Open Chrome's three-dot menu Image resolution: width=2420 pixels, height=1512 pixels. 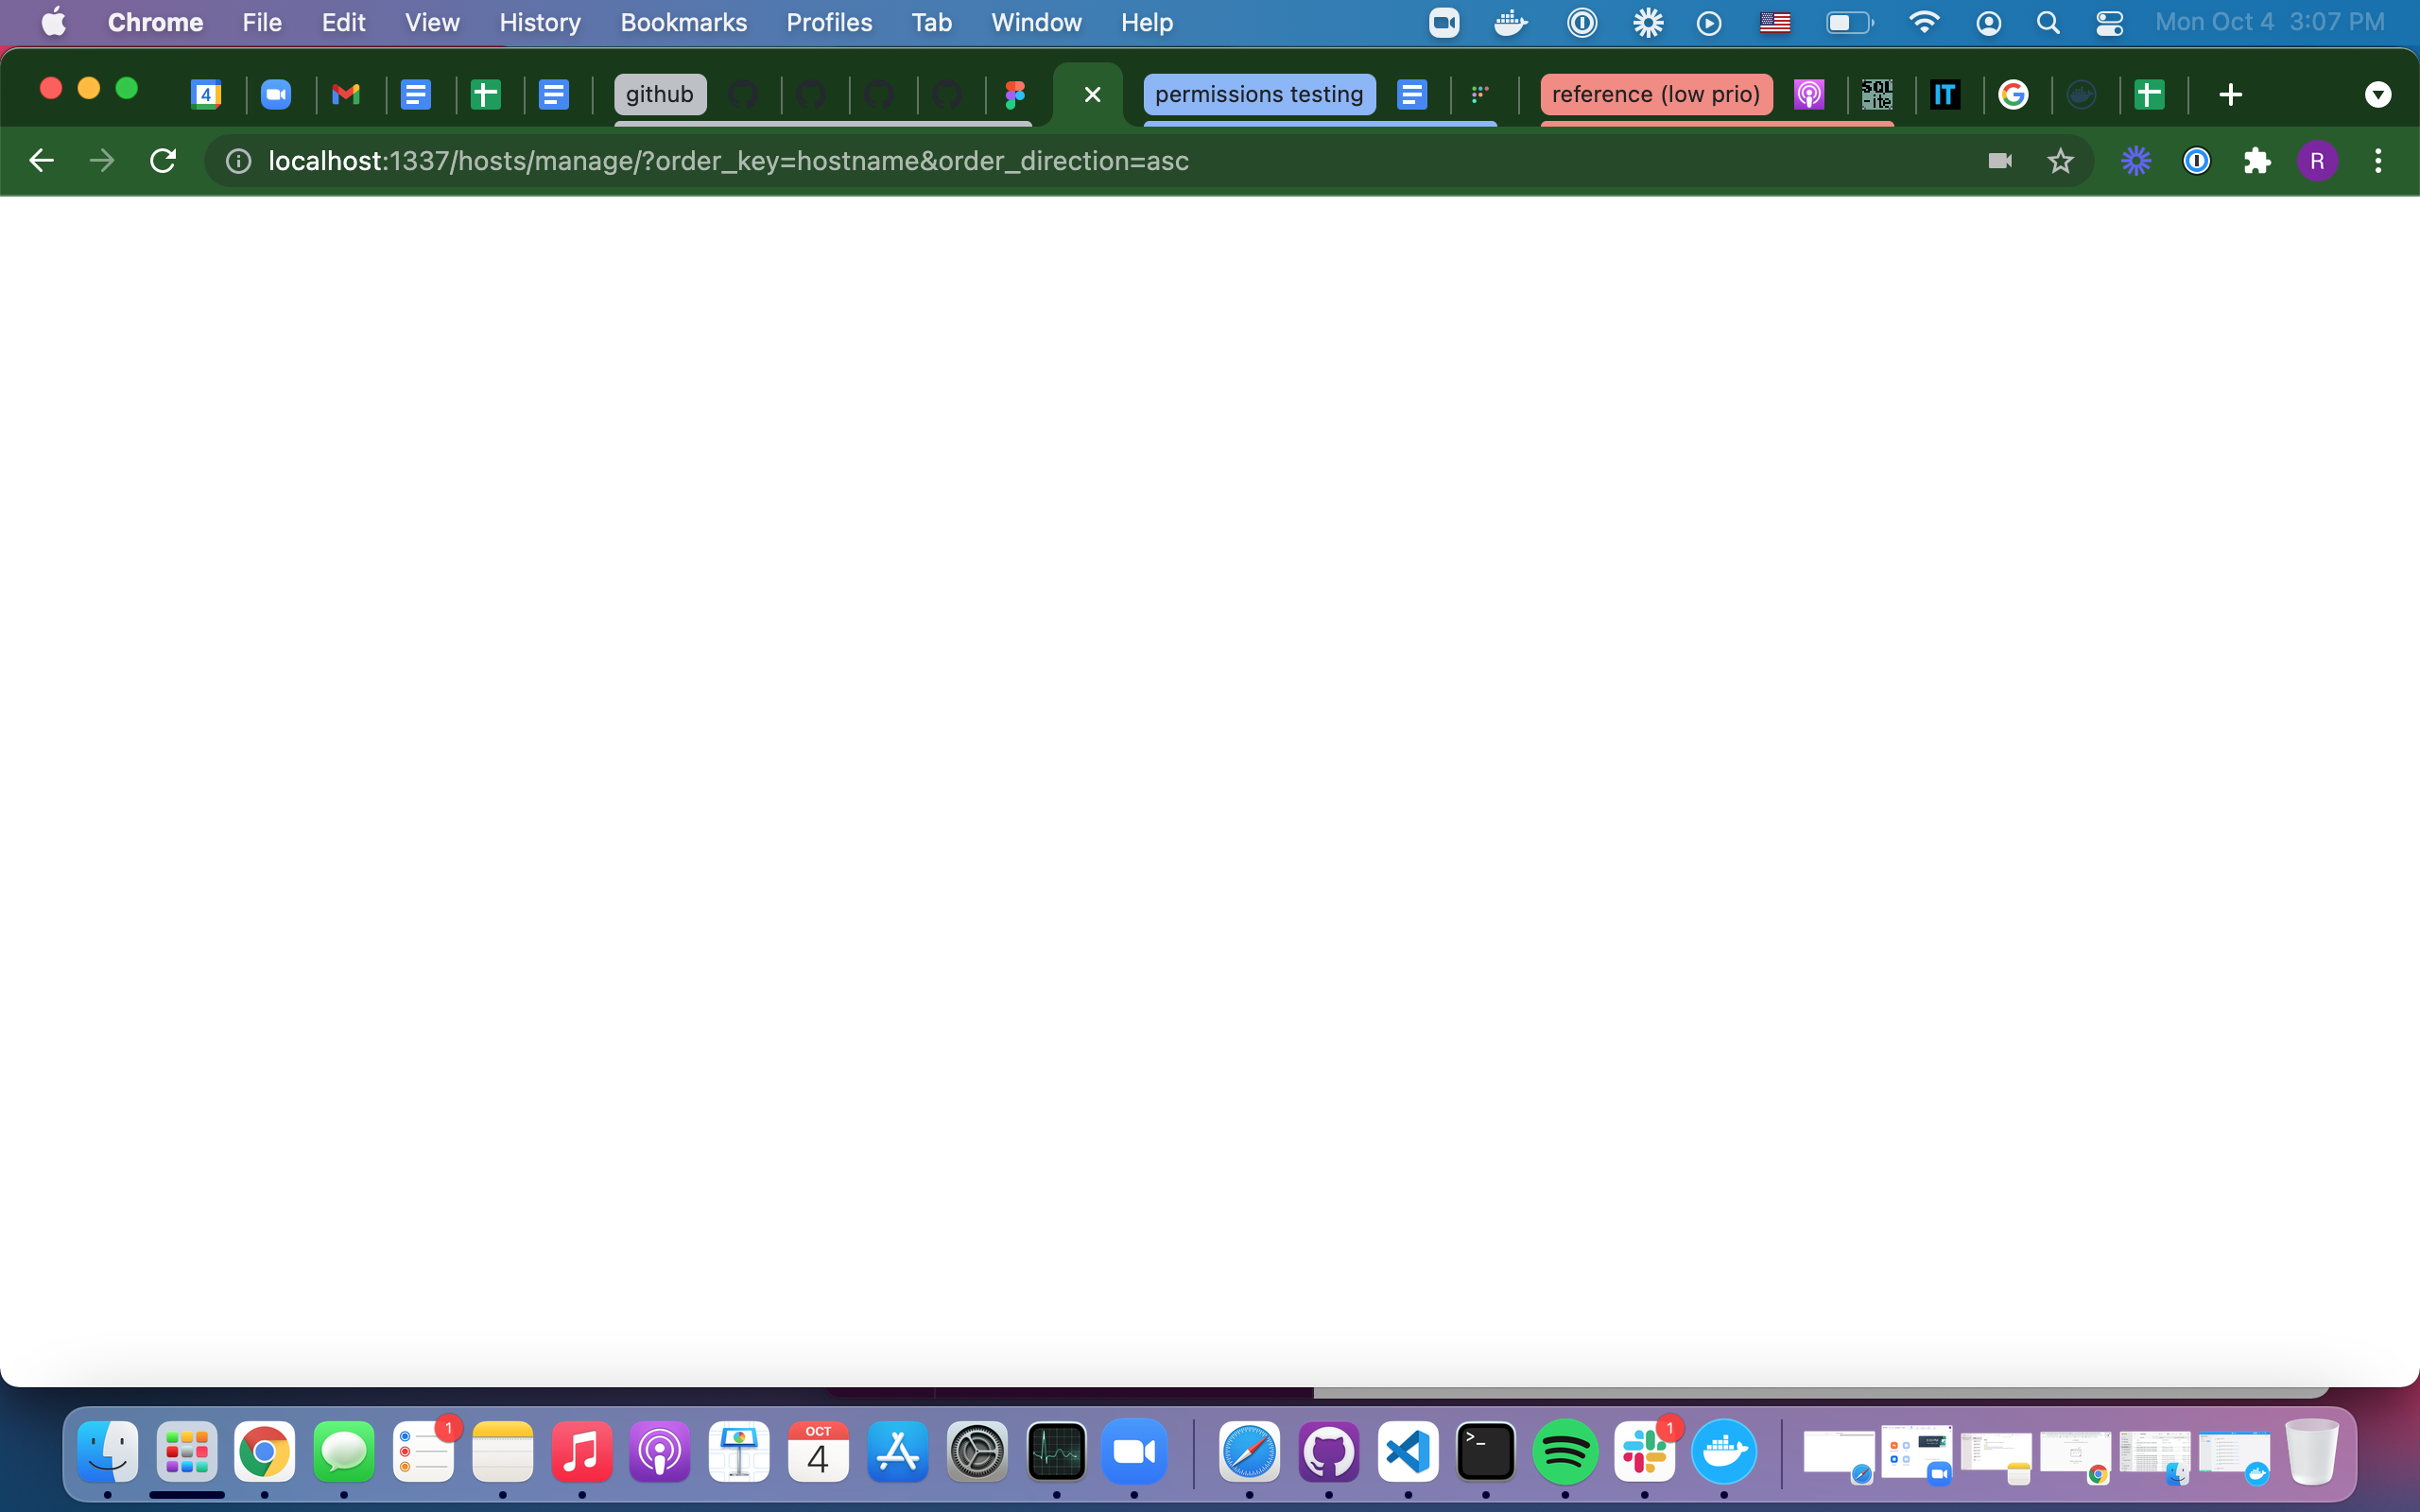coord(2379,160)
